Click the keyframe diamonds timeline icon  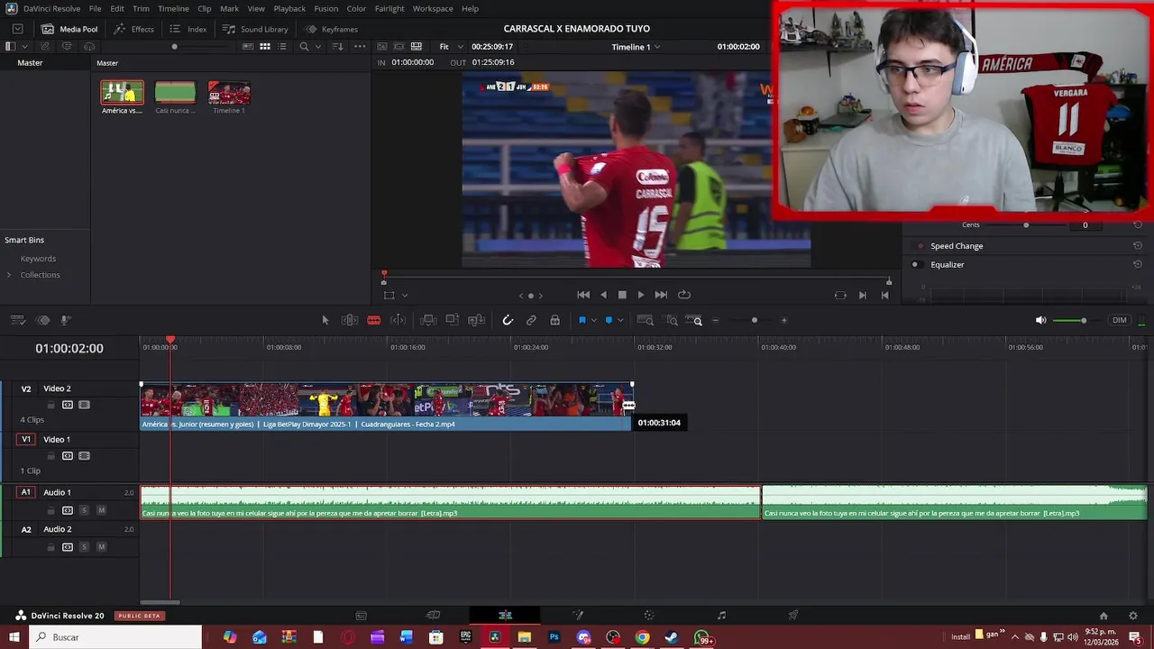pyautogui.click(x=42, y=320)
